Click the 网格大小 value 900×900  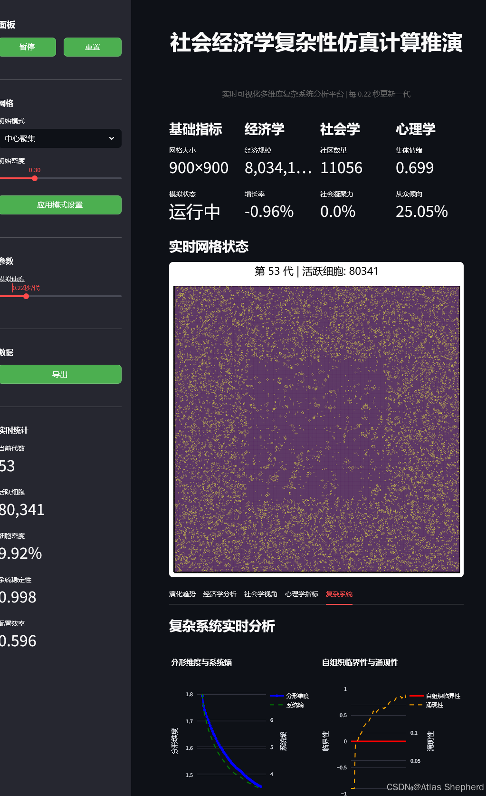point(199,168)
